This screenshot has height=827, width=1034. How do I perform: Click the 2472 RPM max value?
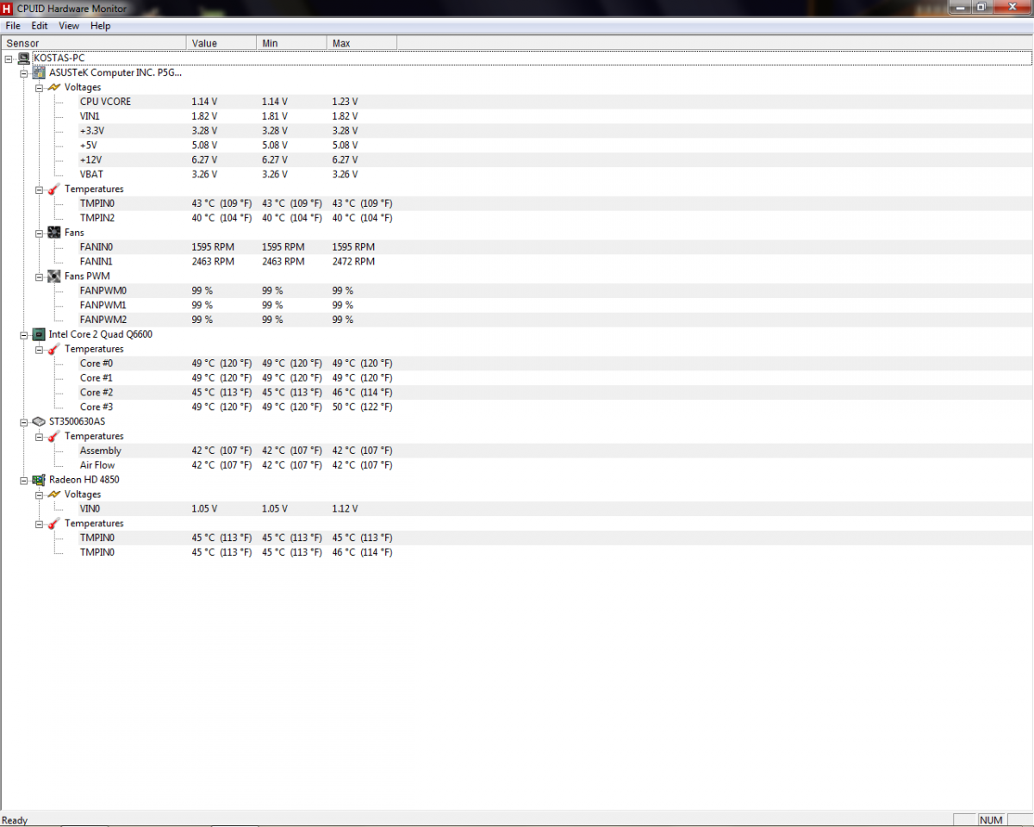point(353,262)
